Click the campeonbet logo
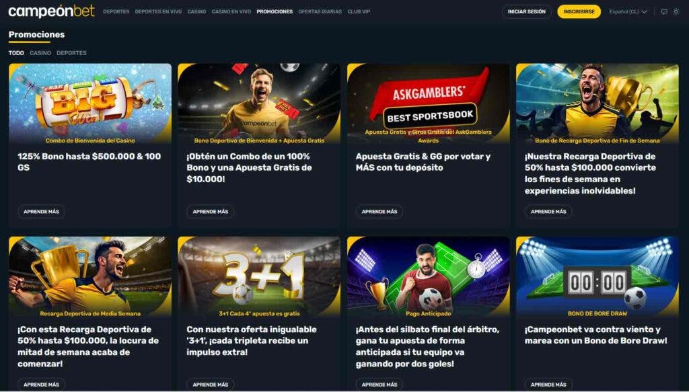 click(51, 11)
